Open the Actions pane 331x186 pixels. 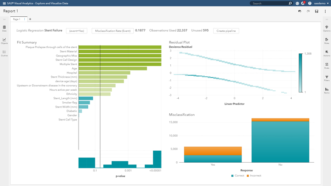327,53
